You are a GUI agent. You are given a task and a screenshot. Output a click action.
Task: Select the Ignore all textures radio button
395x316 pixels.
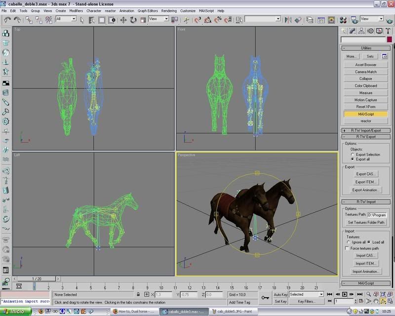(x=349, y=242)
